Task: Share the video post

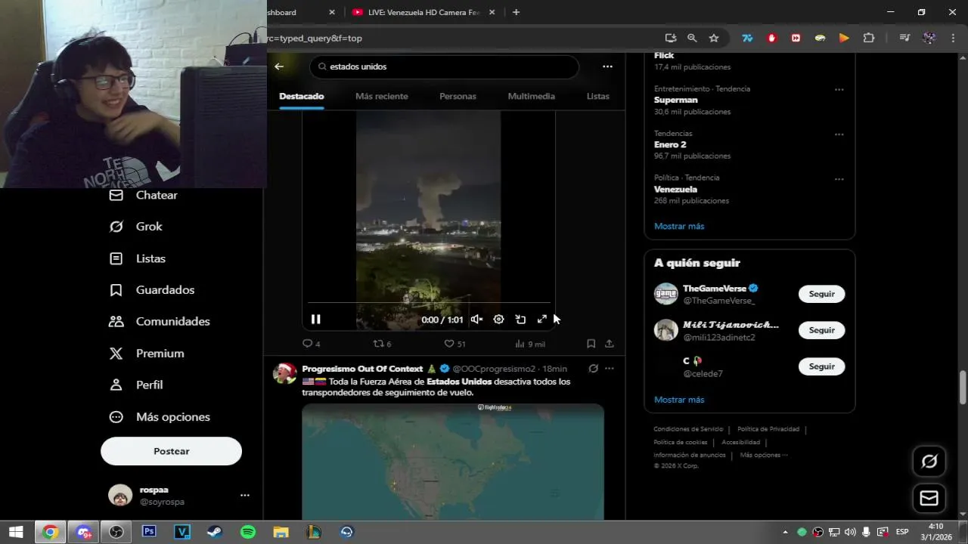Action: (x=610, y=344)
